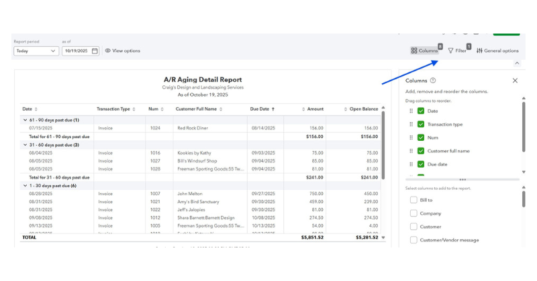The image size is (537, 281).
Task: Uncheck the Customer full name checkbox
Action: (x=421, y=151)
